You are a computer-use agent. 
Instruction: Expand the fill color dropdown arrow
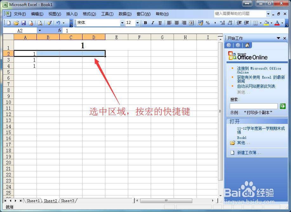pos(271,23)
